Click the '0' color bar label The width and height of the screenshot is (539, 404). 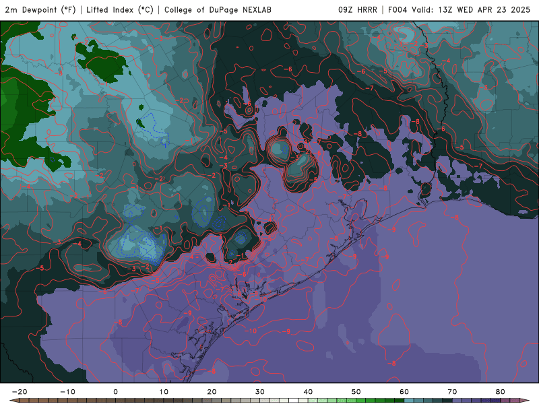[115, 392]
